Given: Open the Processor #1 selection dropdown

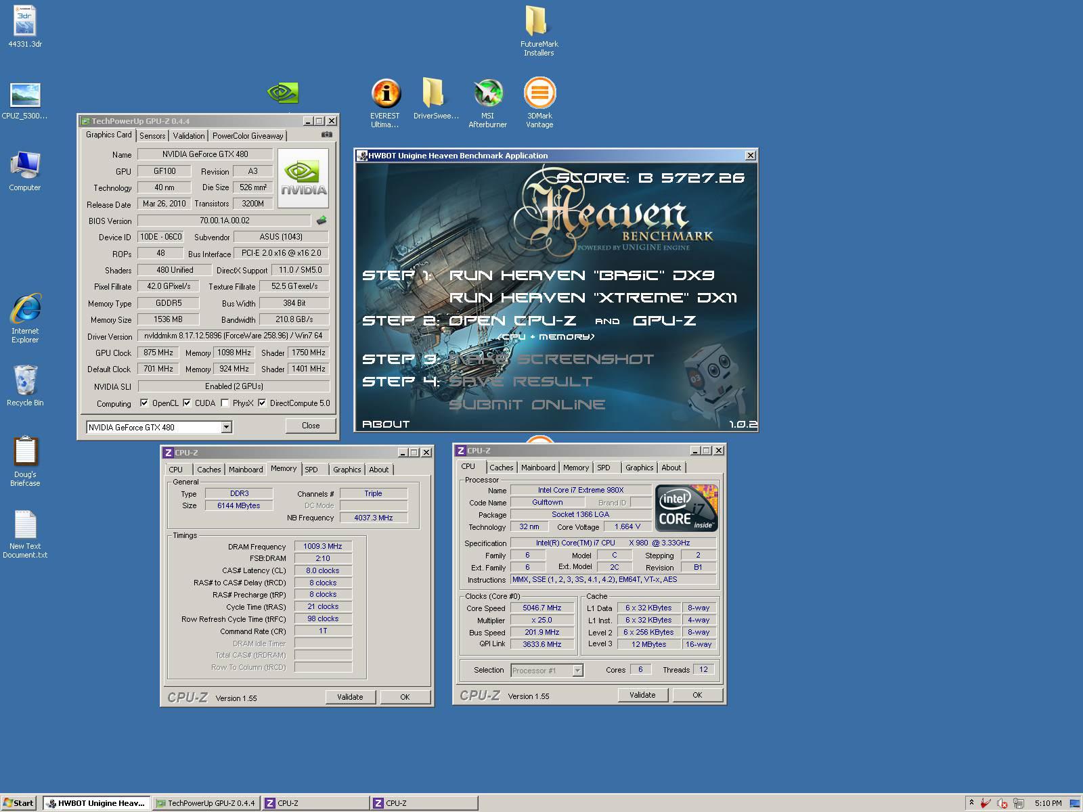Looking at the screenshot, I should [577, 670].
